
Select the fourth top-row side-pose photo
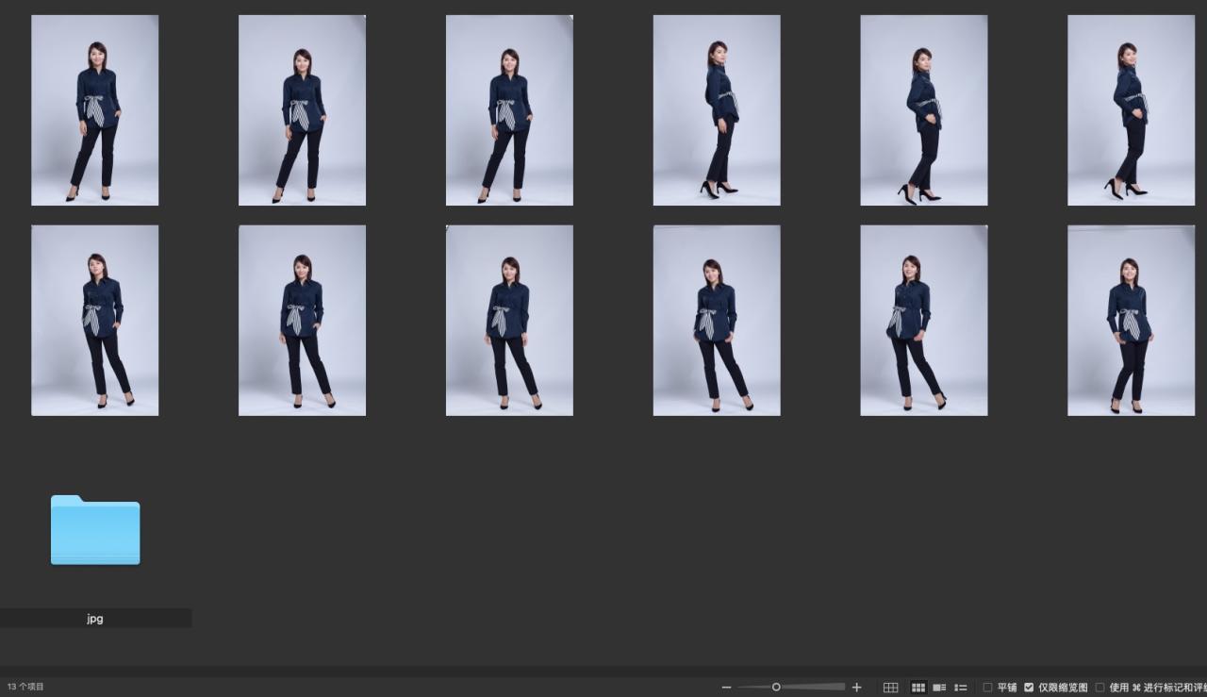717,110
